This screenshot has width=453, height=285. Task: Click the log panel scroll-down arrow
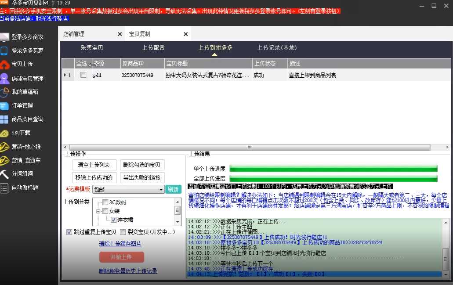446,274
